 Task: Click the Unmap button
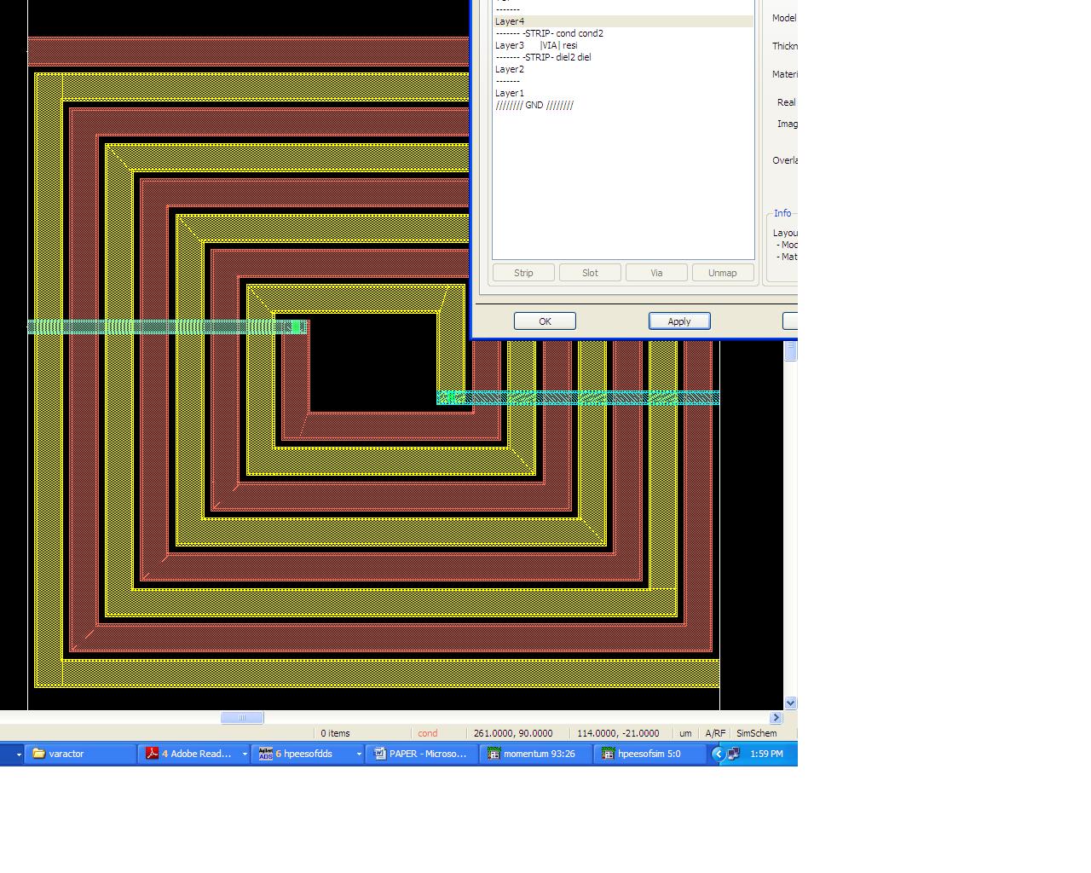tap(722, 273)
